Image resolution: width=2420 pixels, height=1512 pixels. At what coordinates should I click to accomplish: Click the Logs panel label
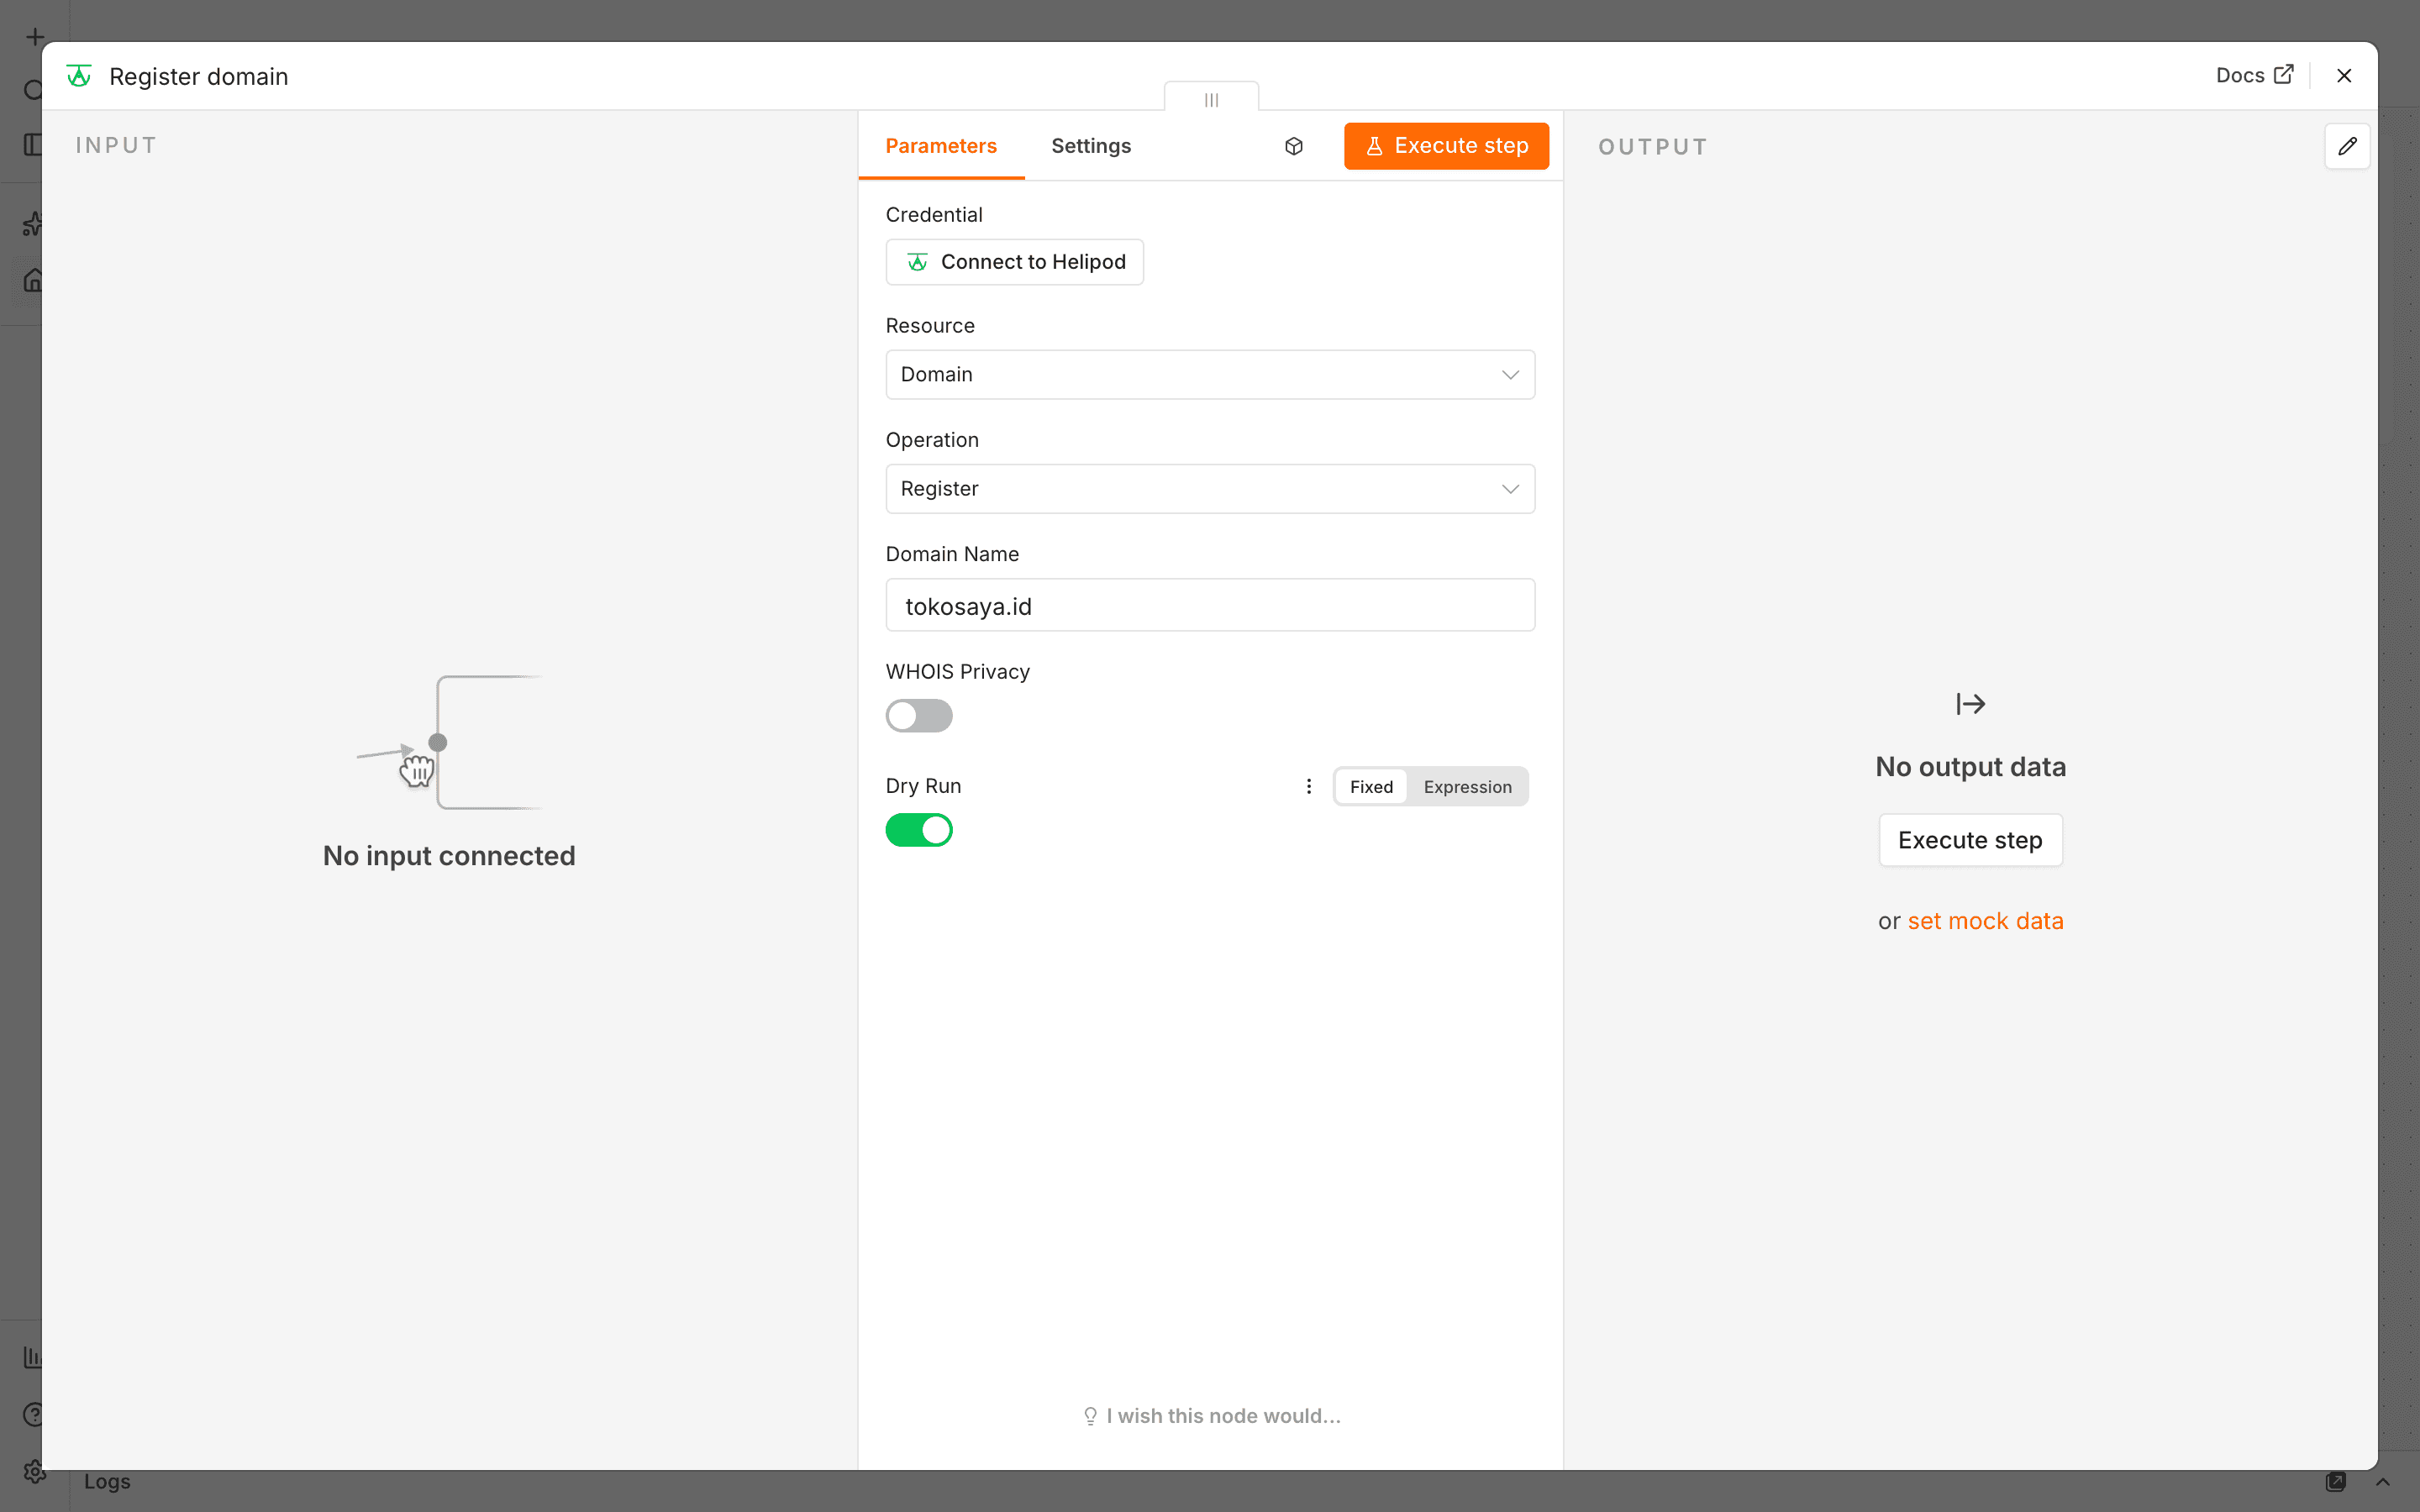(107, 1482)
